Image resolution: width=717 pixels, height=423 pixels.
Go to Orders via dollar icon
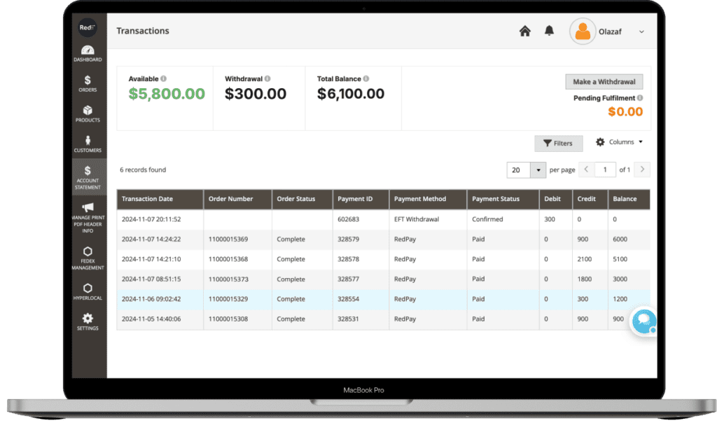pos(88,81)
